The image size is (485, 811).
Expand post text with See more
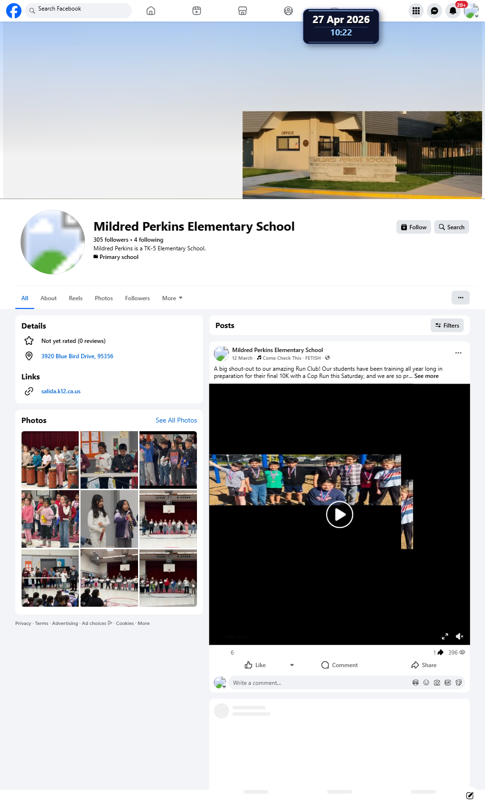[x=427, y=376]
